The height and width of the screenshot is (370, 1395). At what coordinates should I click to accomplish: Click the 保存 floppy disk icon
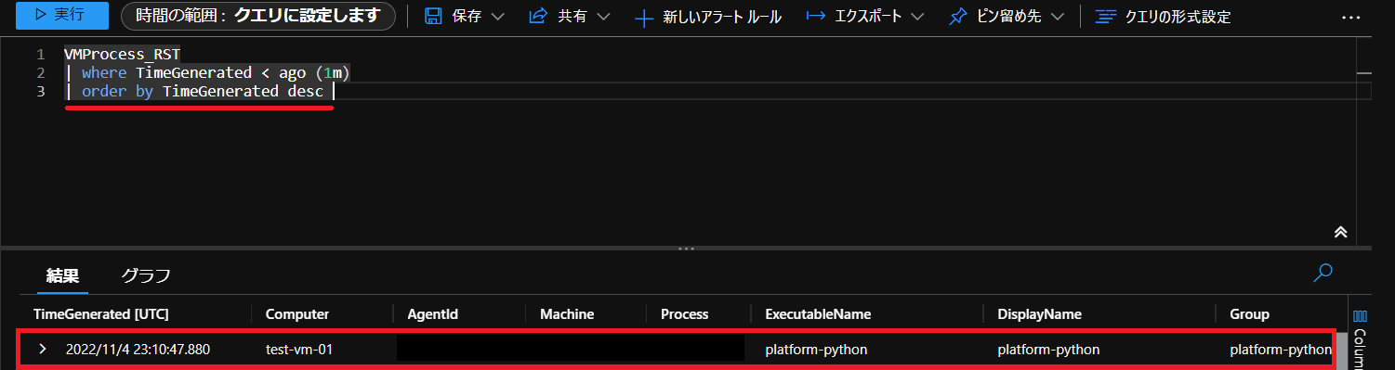[433, 17]
